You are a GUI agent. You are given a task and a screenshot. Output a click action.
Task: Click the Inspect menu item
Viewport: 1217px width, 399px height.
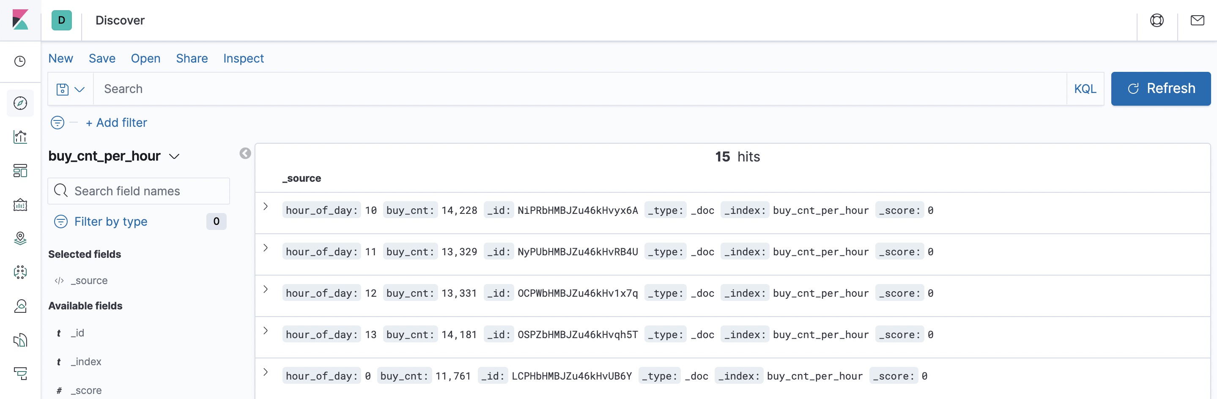(x=243, y=59)
